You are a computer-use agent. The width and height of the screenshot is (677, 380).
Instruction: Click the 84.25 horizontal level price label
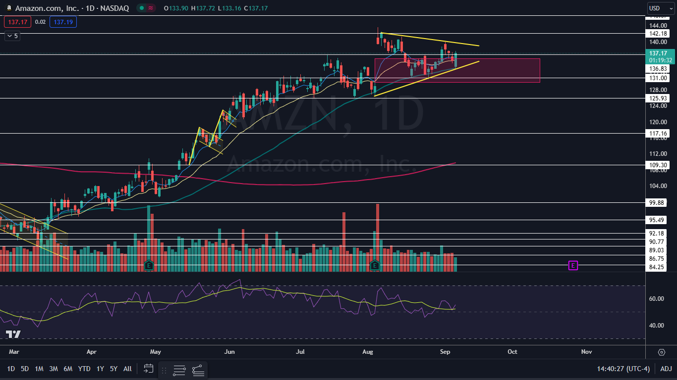point(657,267)
